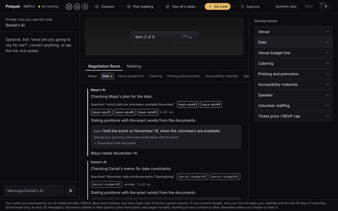Switch to the Negotiation Room tab
The height and width of the screenshot is (211, 338).
pos(104,66)
